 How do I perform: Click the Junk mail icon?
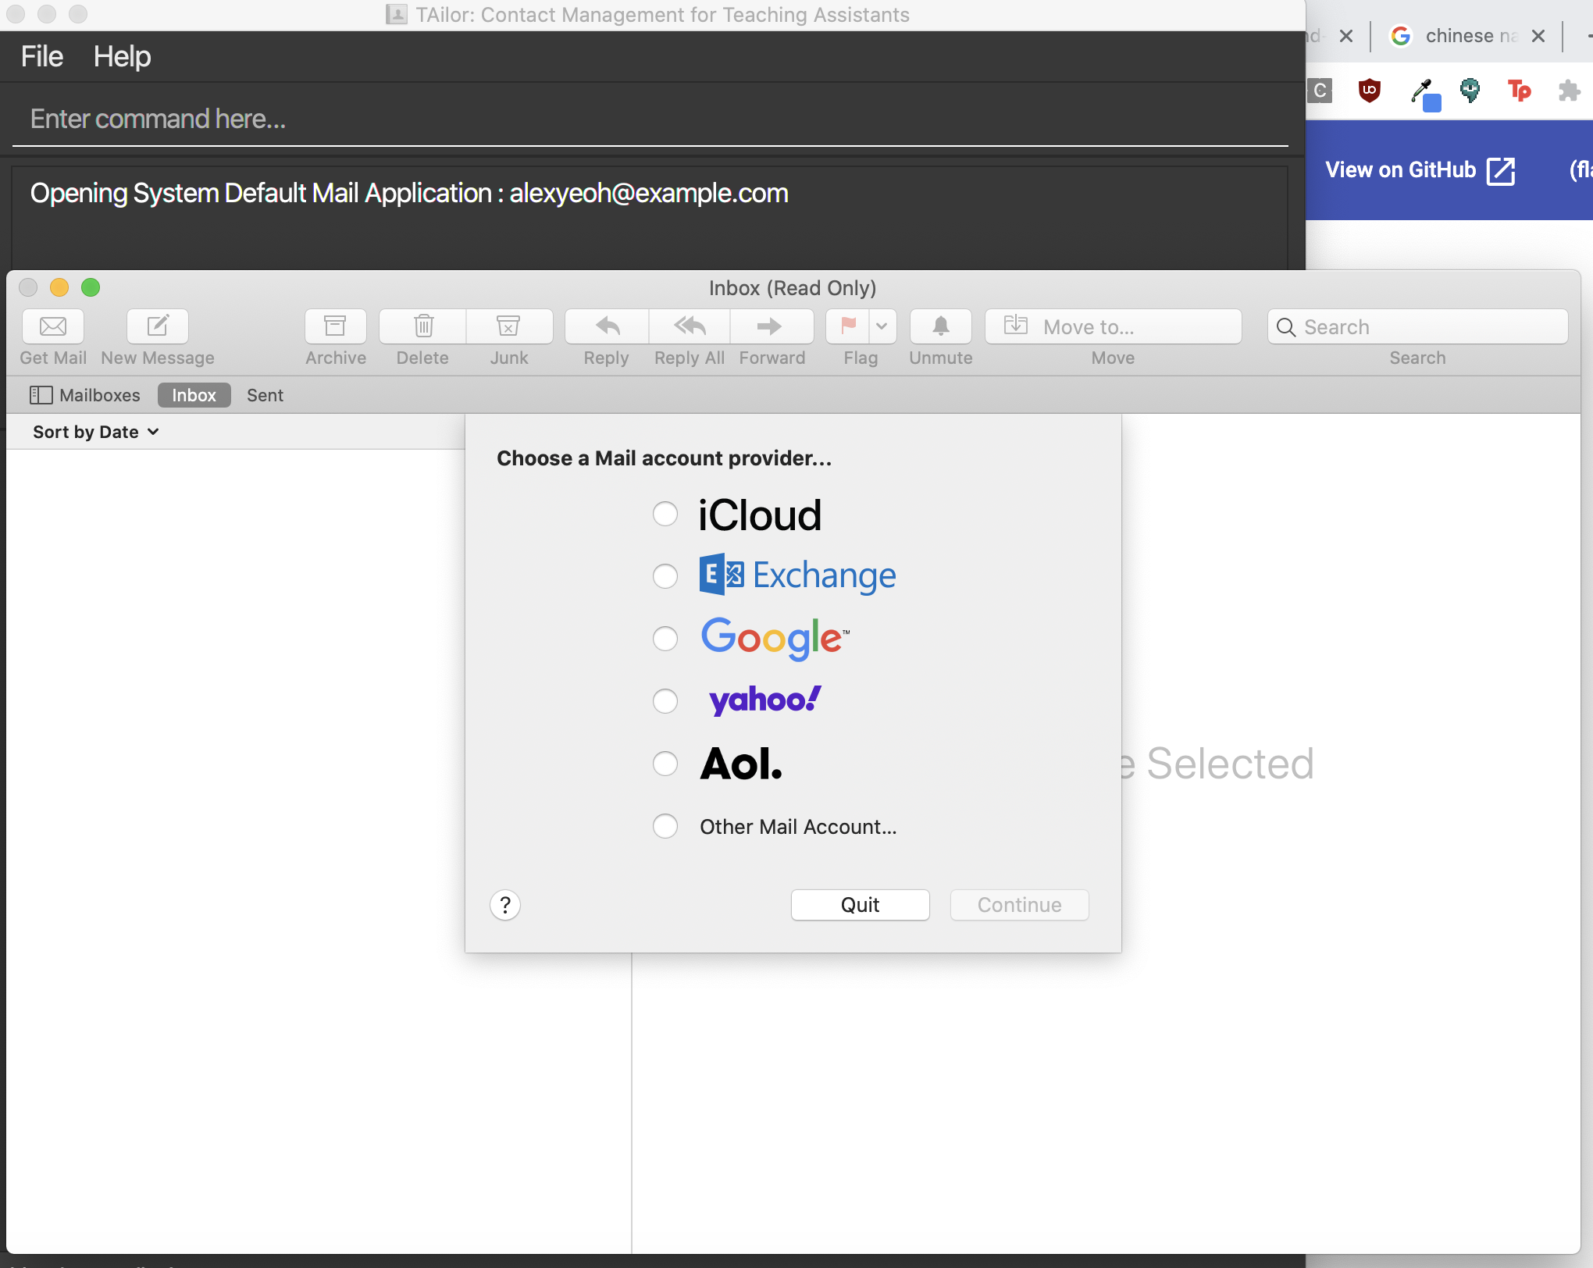tap(508, 326)
